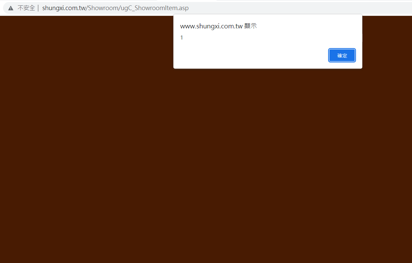Screen dimensions: 412x263
Task: Click the 不安全 security label
Action: pyautogui.click(x=26, y=8)
